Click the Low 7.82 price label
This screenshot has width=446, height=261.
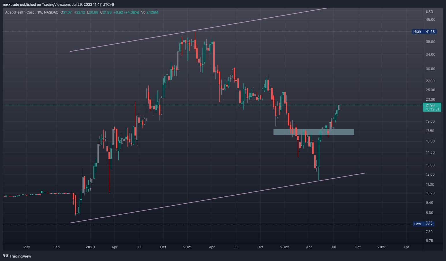point(424,224)
